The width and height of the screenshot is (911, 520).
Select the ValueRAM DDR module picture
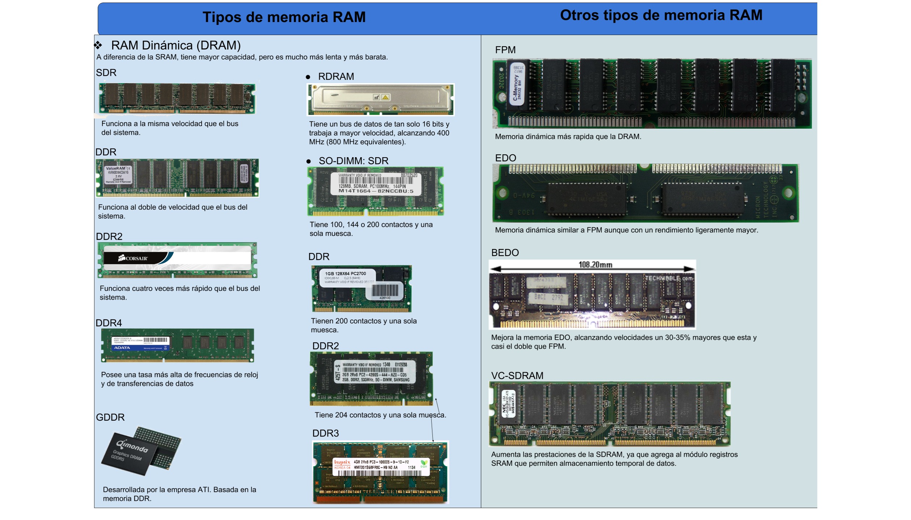(x=177, y=178)
